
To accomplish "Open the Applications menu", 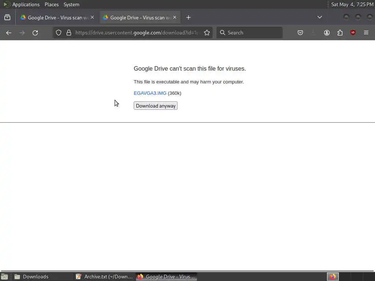I will (x=26, y=4).
